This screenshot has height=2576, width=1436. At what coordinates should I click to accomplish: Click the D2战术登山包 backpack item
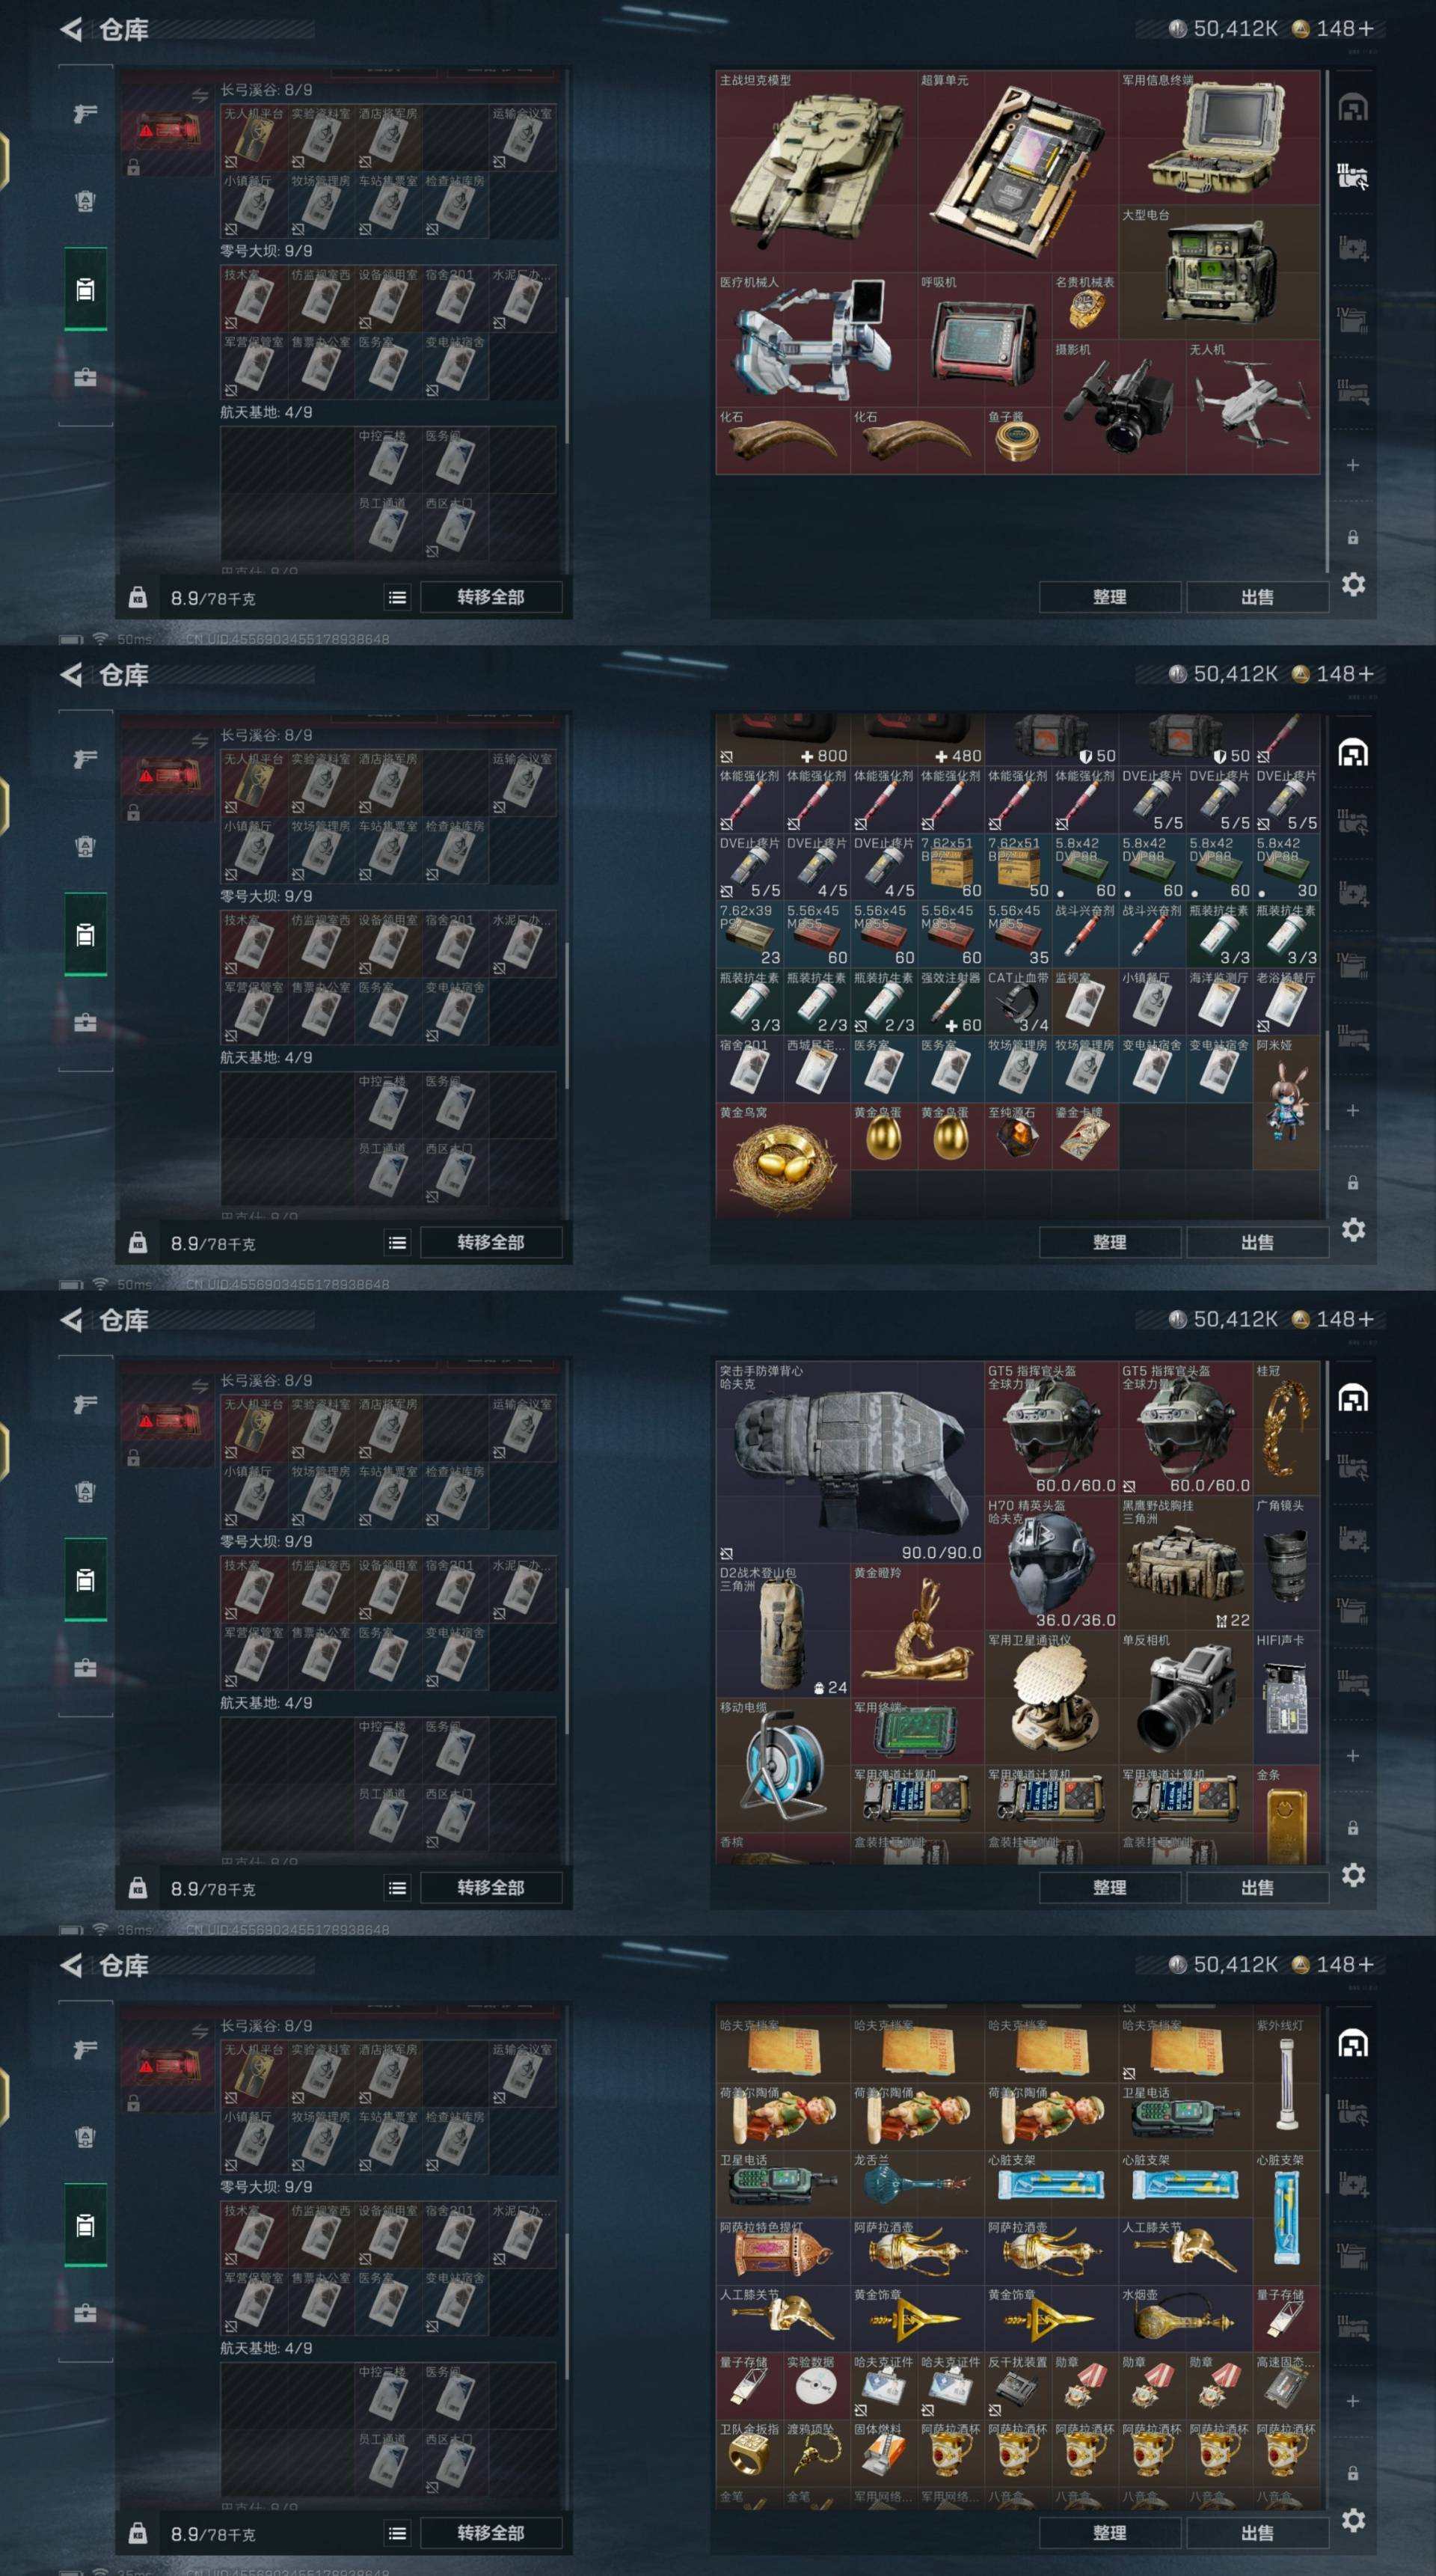point(784,1630)
